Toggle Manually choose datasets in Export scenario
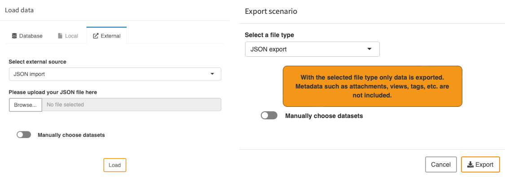This screenshot has height=177, width=505. pyautogui.click(x=269, y=116)
